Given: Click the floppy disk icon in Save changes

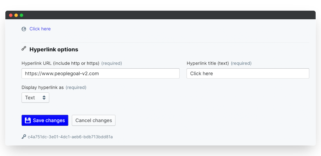Looking at the screenshot, I should pos(28,120).
